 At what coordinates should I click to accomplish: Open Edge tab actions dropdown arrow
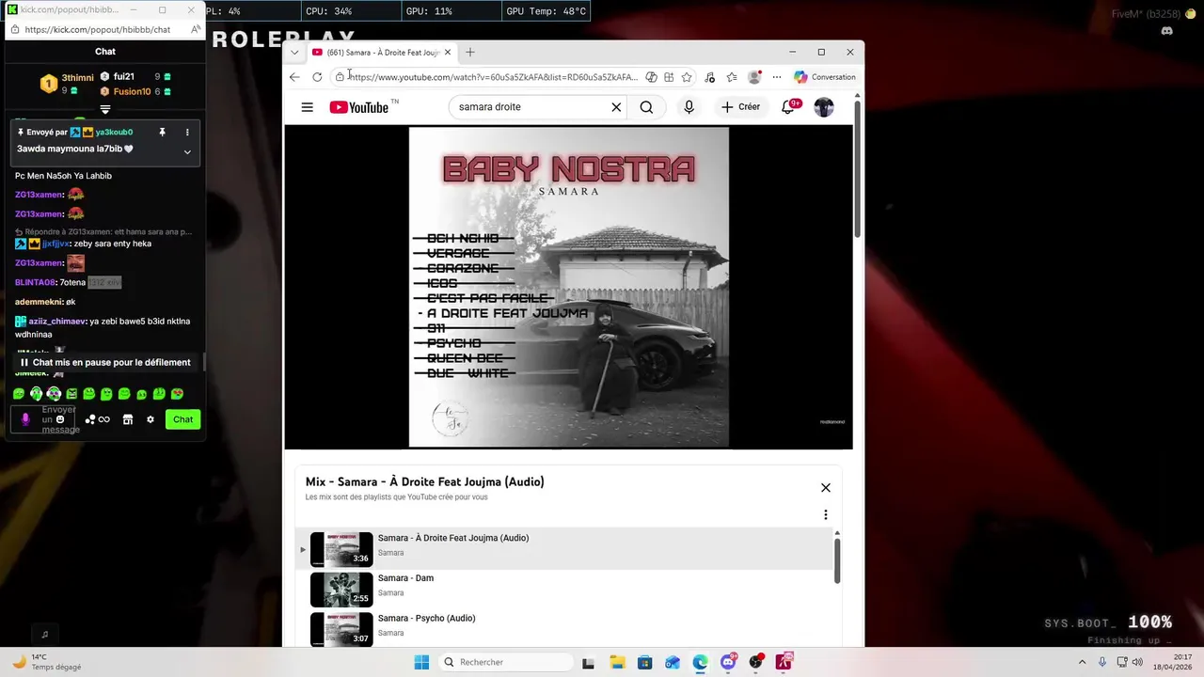point(294,53)
